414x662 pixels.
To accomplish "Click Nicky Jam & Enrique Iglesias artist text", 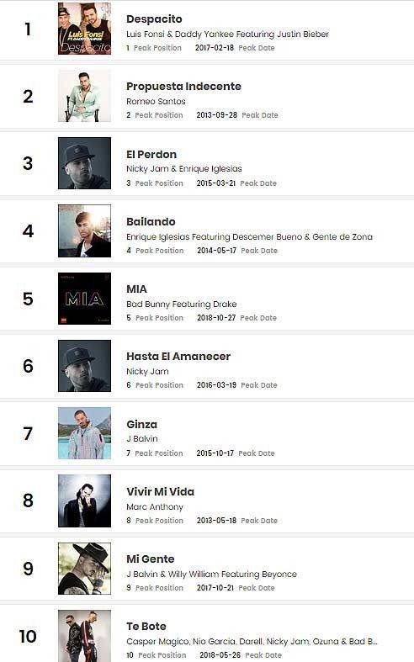I will coord(184,169).
